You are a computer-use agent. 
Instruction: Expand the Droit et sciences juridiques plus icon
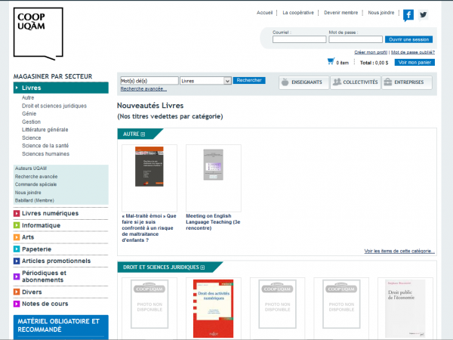click(x=202, y=267)
